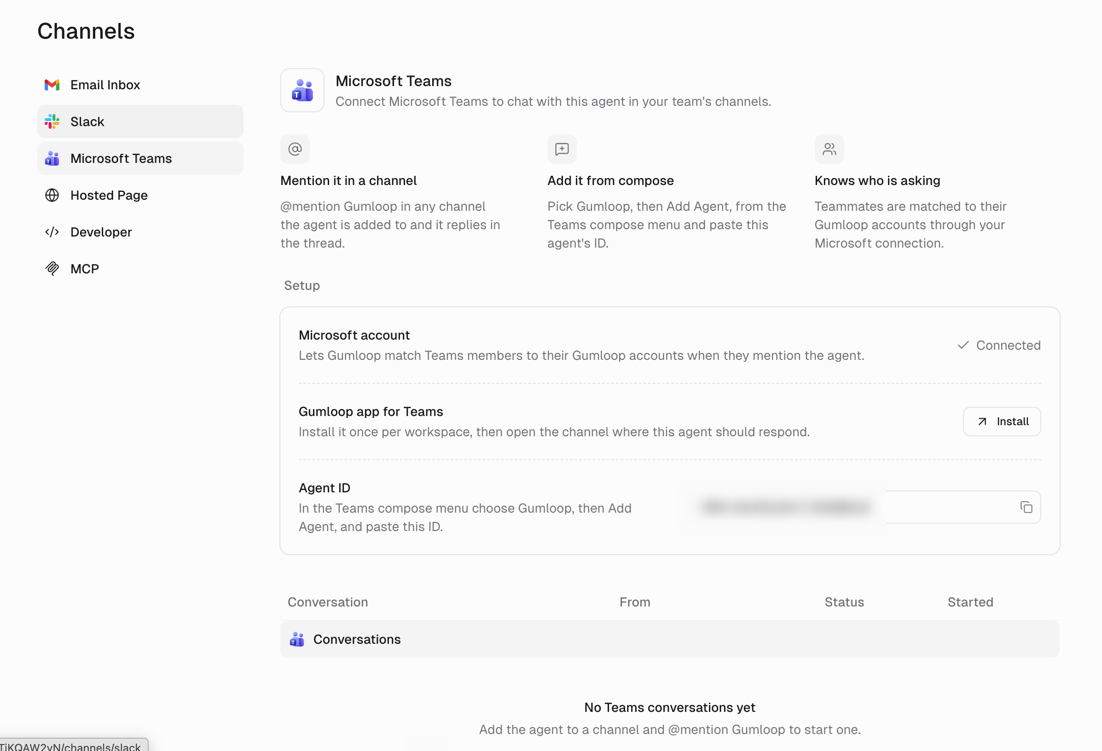Click the people icon above Knows who is asking
This screenshot has height=751, width=1102.
[x=829, y=150]
